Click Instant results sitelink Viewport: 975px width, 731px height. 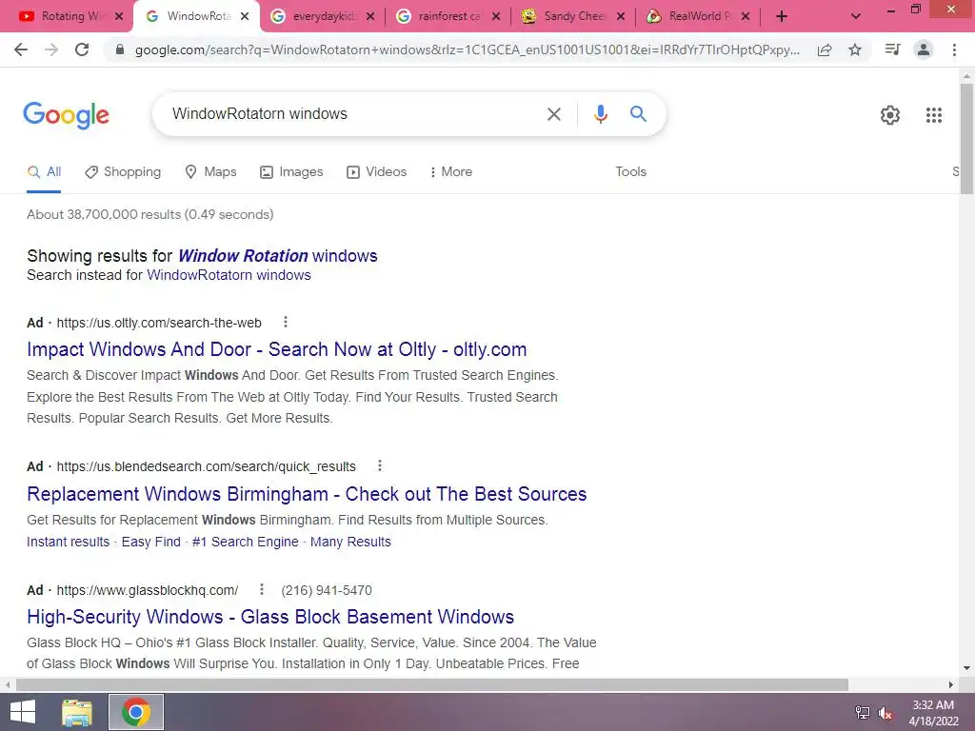[69, 542]
